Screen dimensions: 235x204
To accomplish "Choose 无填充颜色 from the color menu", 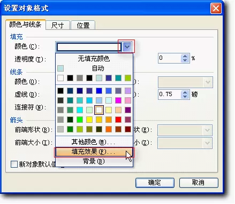I will pyautogui.click(x=94, y=58).
